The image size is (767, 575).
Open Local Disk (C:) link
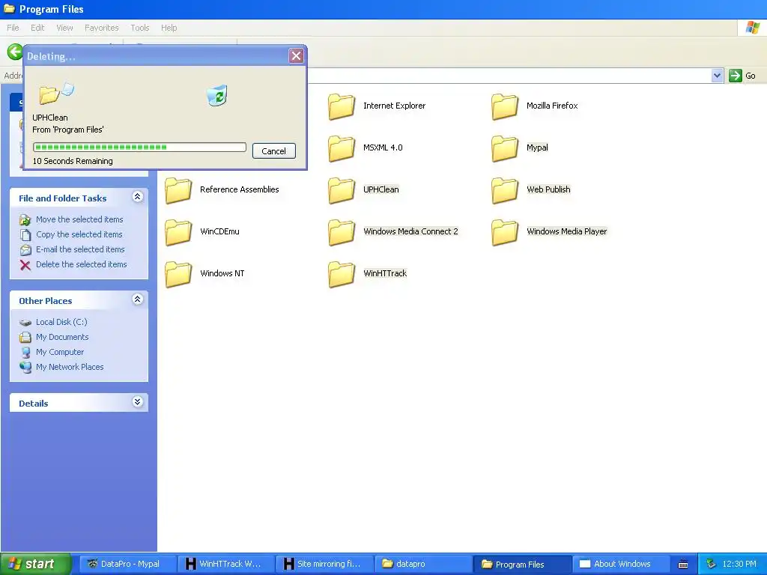[x=61, y=322]
